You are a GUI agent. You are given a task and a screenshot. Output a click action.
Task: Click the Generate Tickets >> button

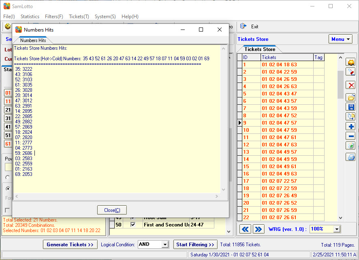tap(70, 245)
